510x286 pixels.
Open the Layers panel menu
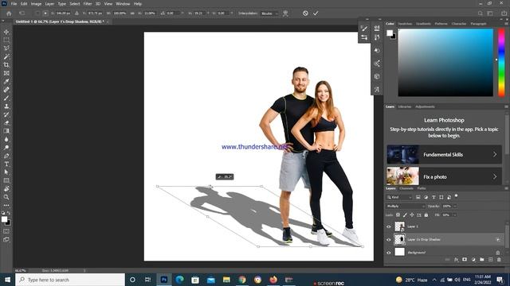(506, 188)
